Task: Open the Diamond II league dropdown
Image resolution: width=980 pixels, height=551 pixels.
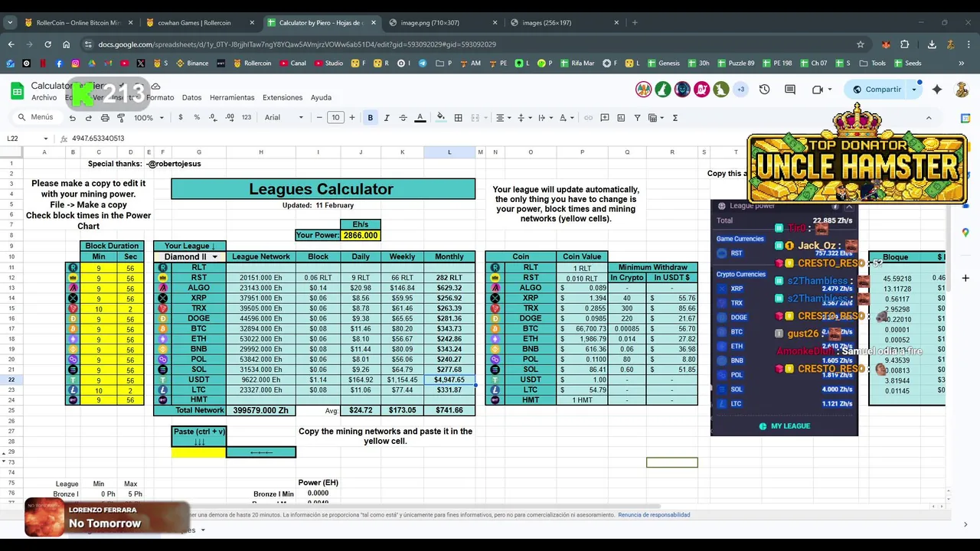Action: pos(215,257)
